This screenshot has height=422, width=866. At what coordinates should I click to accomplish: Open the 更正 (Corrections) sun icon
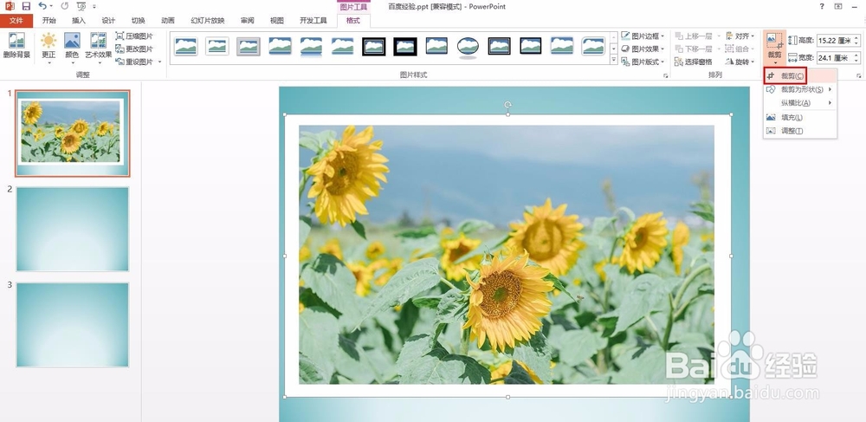click(48, 48)
